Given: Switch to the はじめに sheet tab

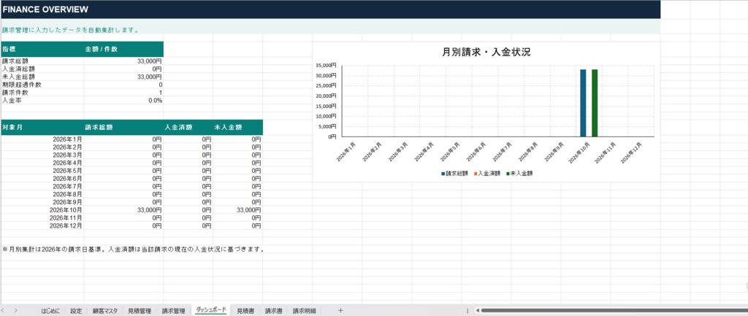Looking at the screenshot, I should click(50, 311).
